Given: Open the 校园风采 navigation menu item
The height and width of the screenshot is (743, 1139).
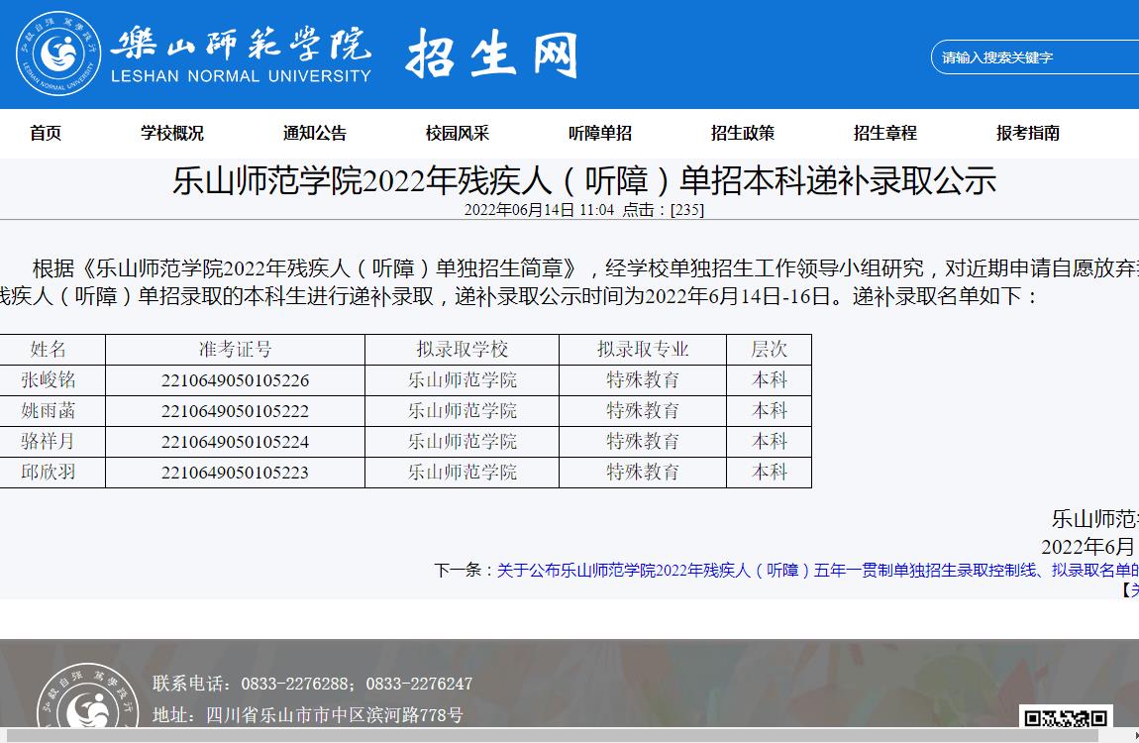Looking at the screenshot, I should pyautogui.click(x=457, y=133).
